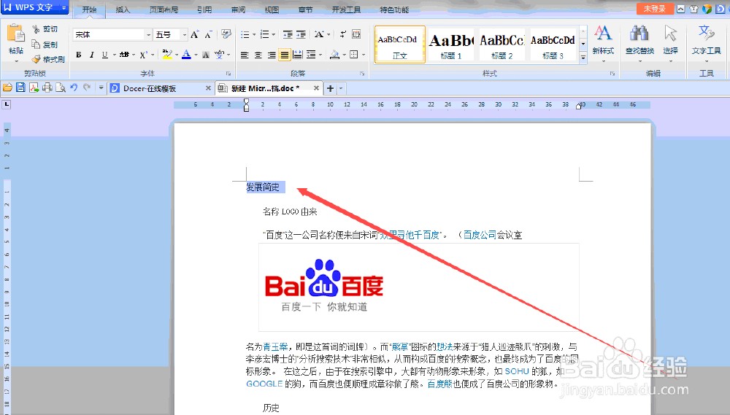The height and width of the screenshot is (415, 730).
Task: Apply superscript X² formatting
Action: pyautogui.click(x=143, y=55)
